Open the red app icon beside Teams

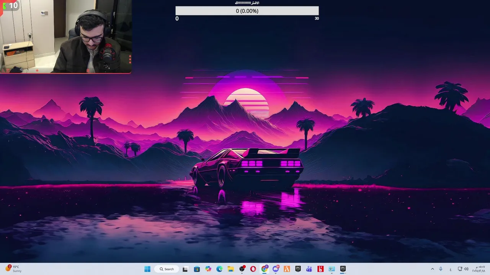point(320,269)
